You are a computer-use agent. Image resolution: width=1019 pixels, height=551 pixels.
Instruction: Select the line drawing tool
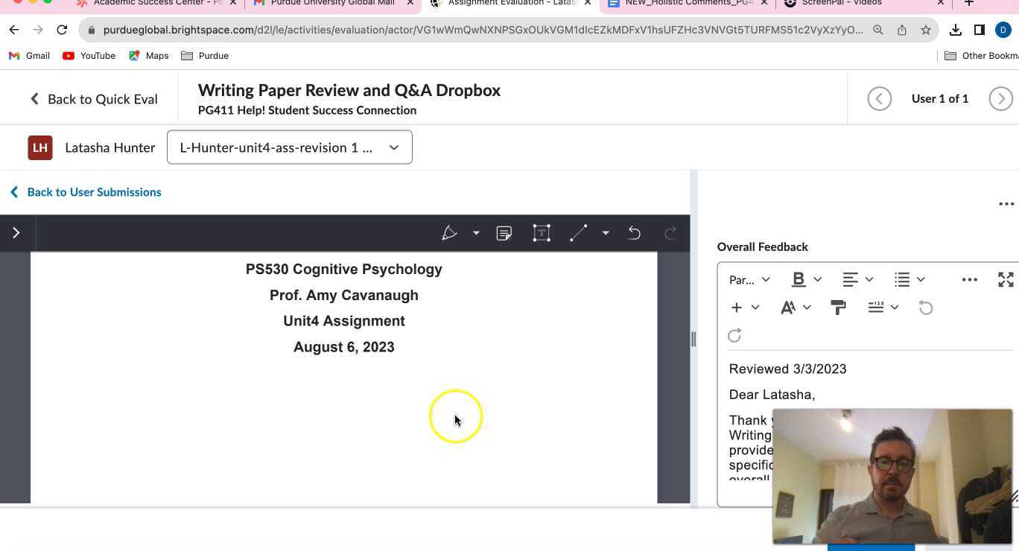pyautogui.click(x=579, y=233)
